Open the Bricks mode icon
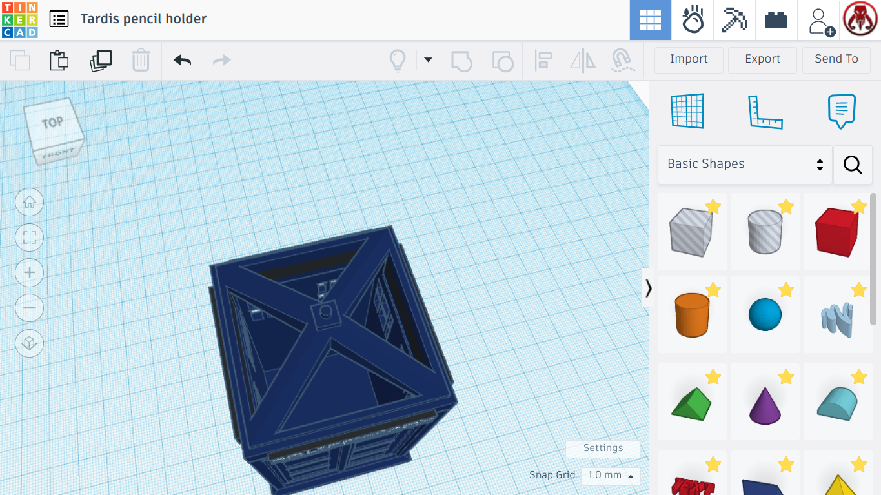This screenshot has width=881, height=495. (776, 20)
